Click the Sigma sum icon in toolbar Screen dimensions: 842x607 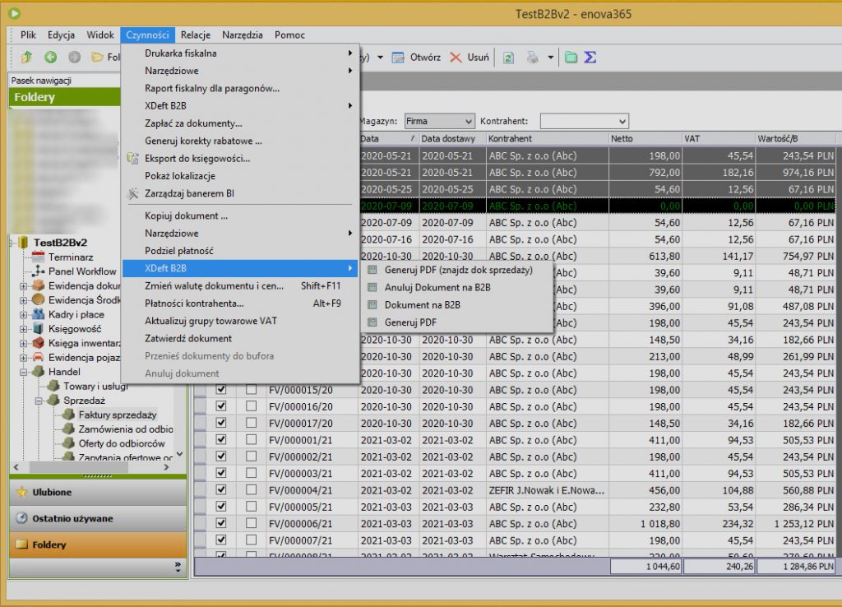(590, 58)
